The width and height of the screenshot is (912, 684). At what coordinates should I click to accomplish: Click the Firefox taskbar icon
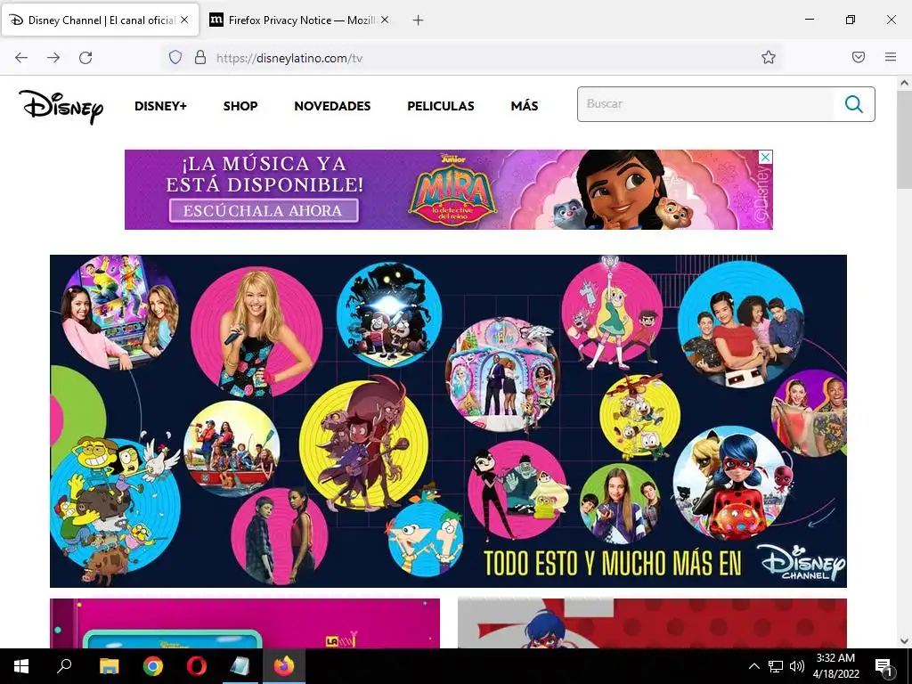[284, 666]
